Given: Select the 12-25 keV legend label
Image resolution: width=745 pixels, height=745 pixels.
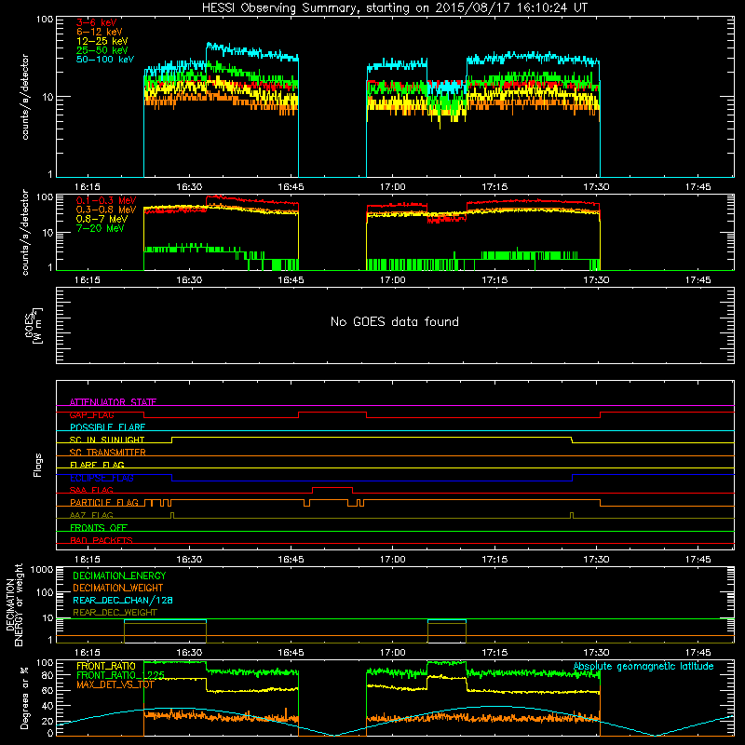Looking at the screenshot, I should click(x=102, y=41).
